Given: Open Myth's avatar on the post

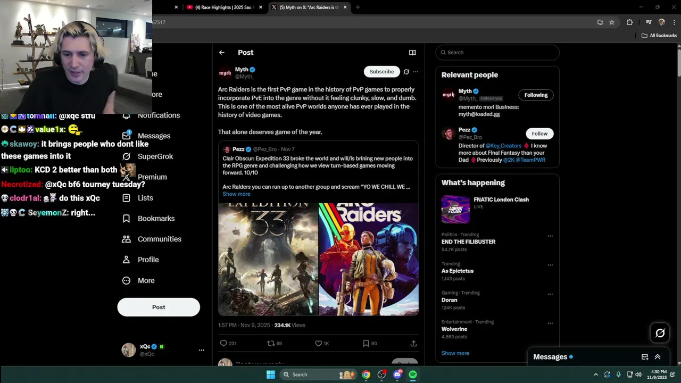Looking at the screenshot, I should click(x=225, y=73).
